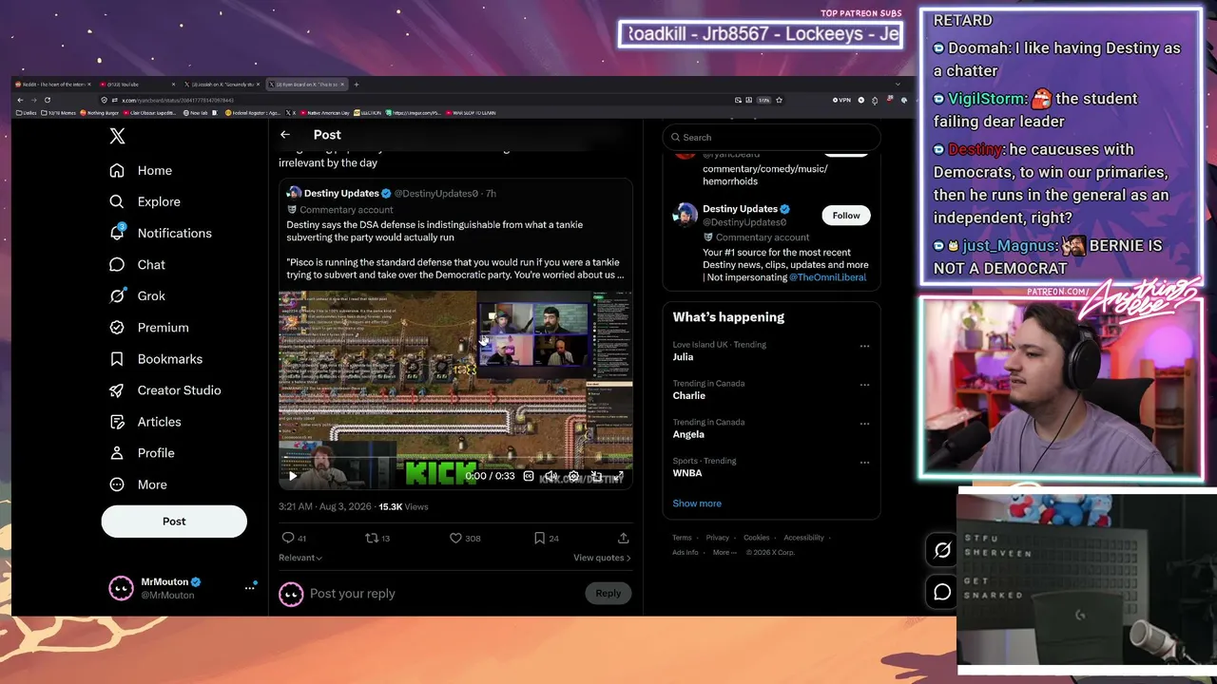Open Articles in the sidebar

[145, 422]
